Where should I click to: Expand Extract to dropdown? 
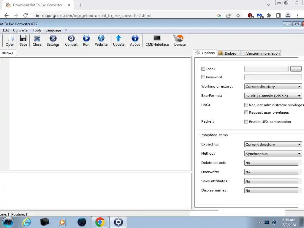(x=273, y=145)
